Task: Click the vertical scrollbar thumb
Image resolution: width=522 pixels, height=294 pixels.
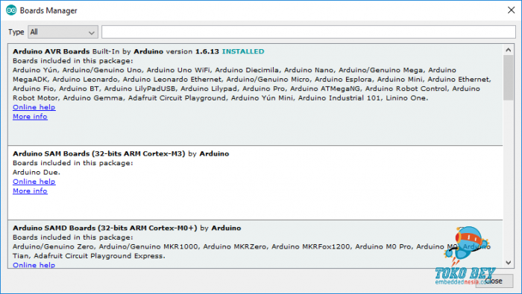Action: [508, 77]
